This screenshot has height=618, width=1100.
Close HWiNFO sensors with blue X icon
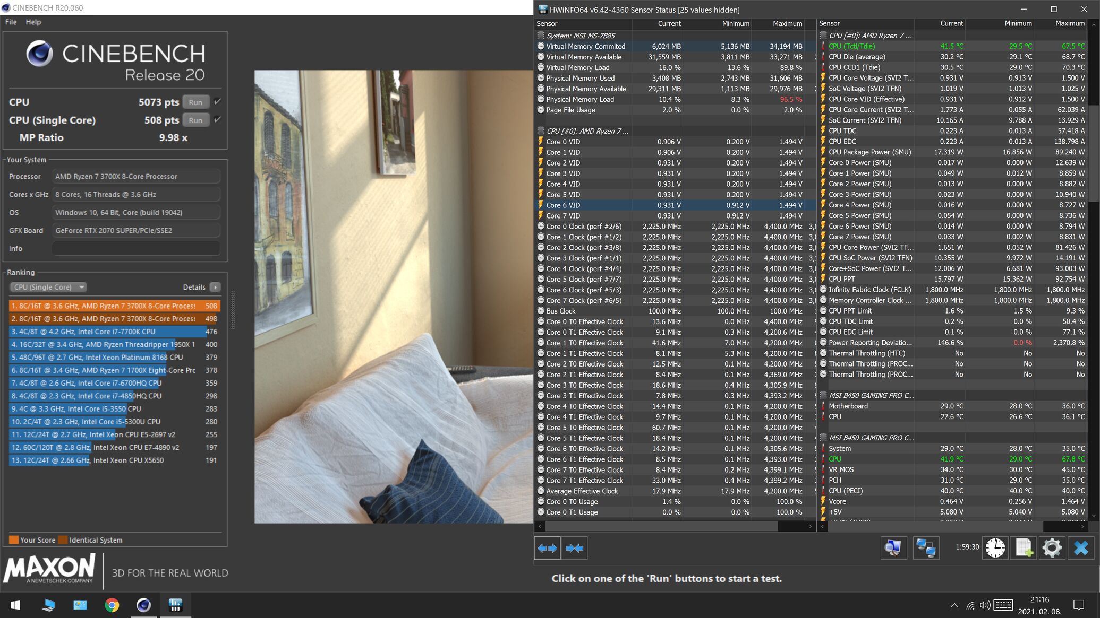(1081, 548)
